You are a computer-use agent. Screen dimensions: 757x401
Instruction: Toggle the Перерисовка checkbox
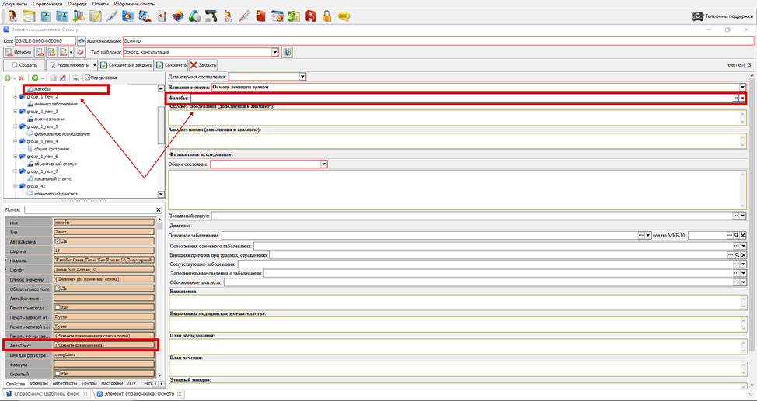click(x=87, y=78)
